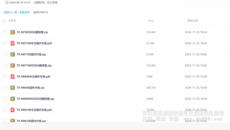Sort by the 文件名 column header

[x=12, y=20]
